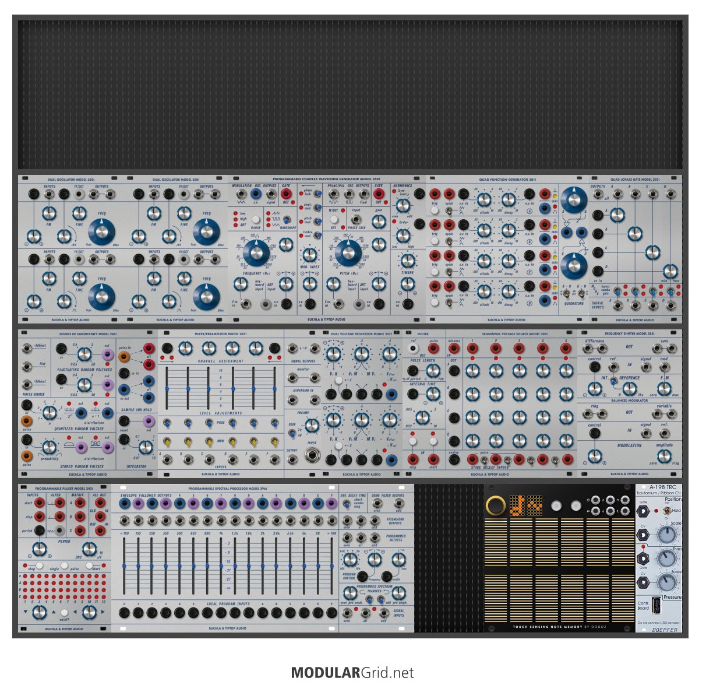Click the A-198 Pressure Scale knob
Image resolution: width=706 pixels, height=685 pixels.
667,583
